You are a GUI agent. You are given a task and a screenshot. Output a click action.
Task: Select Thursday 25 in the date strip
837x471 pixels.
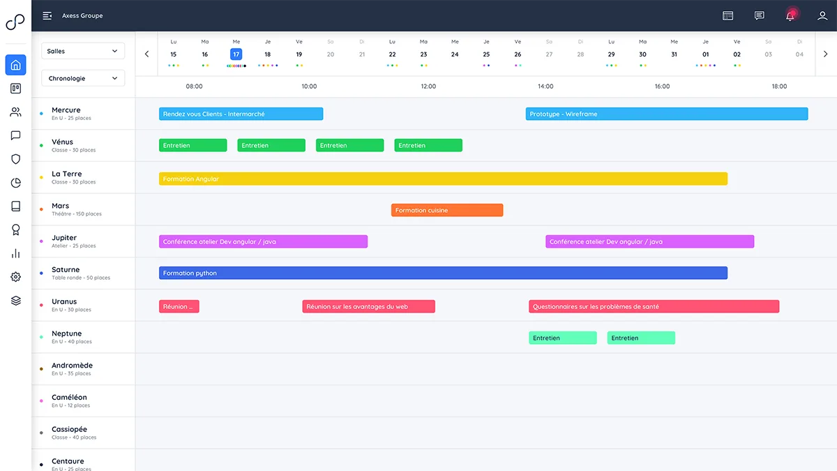pyautogui.click(x=486, y=53)
